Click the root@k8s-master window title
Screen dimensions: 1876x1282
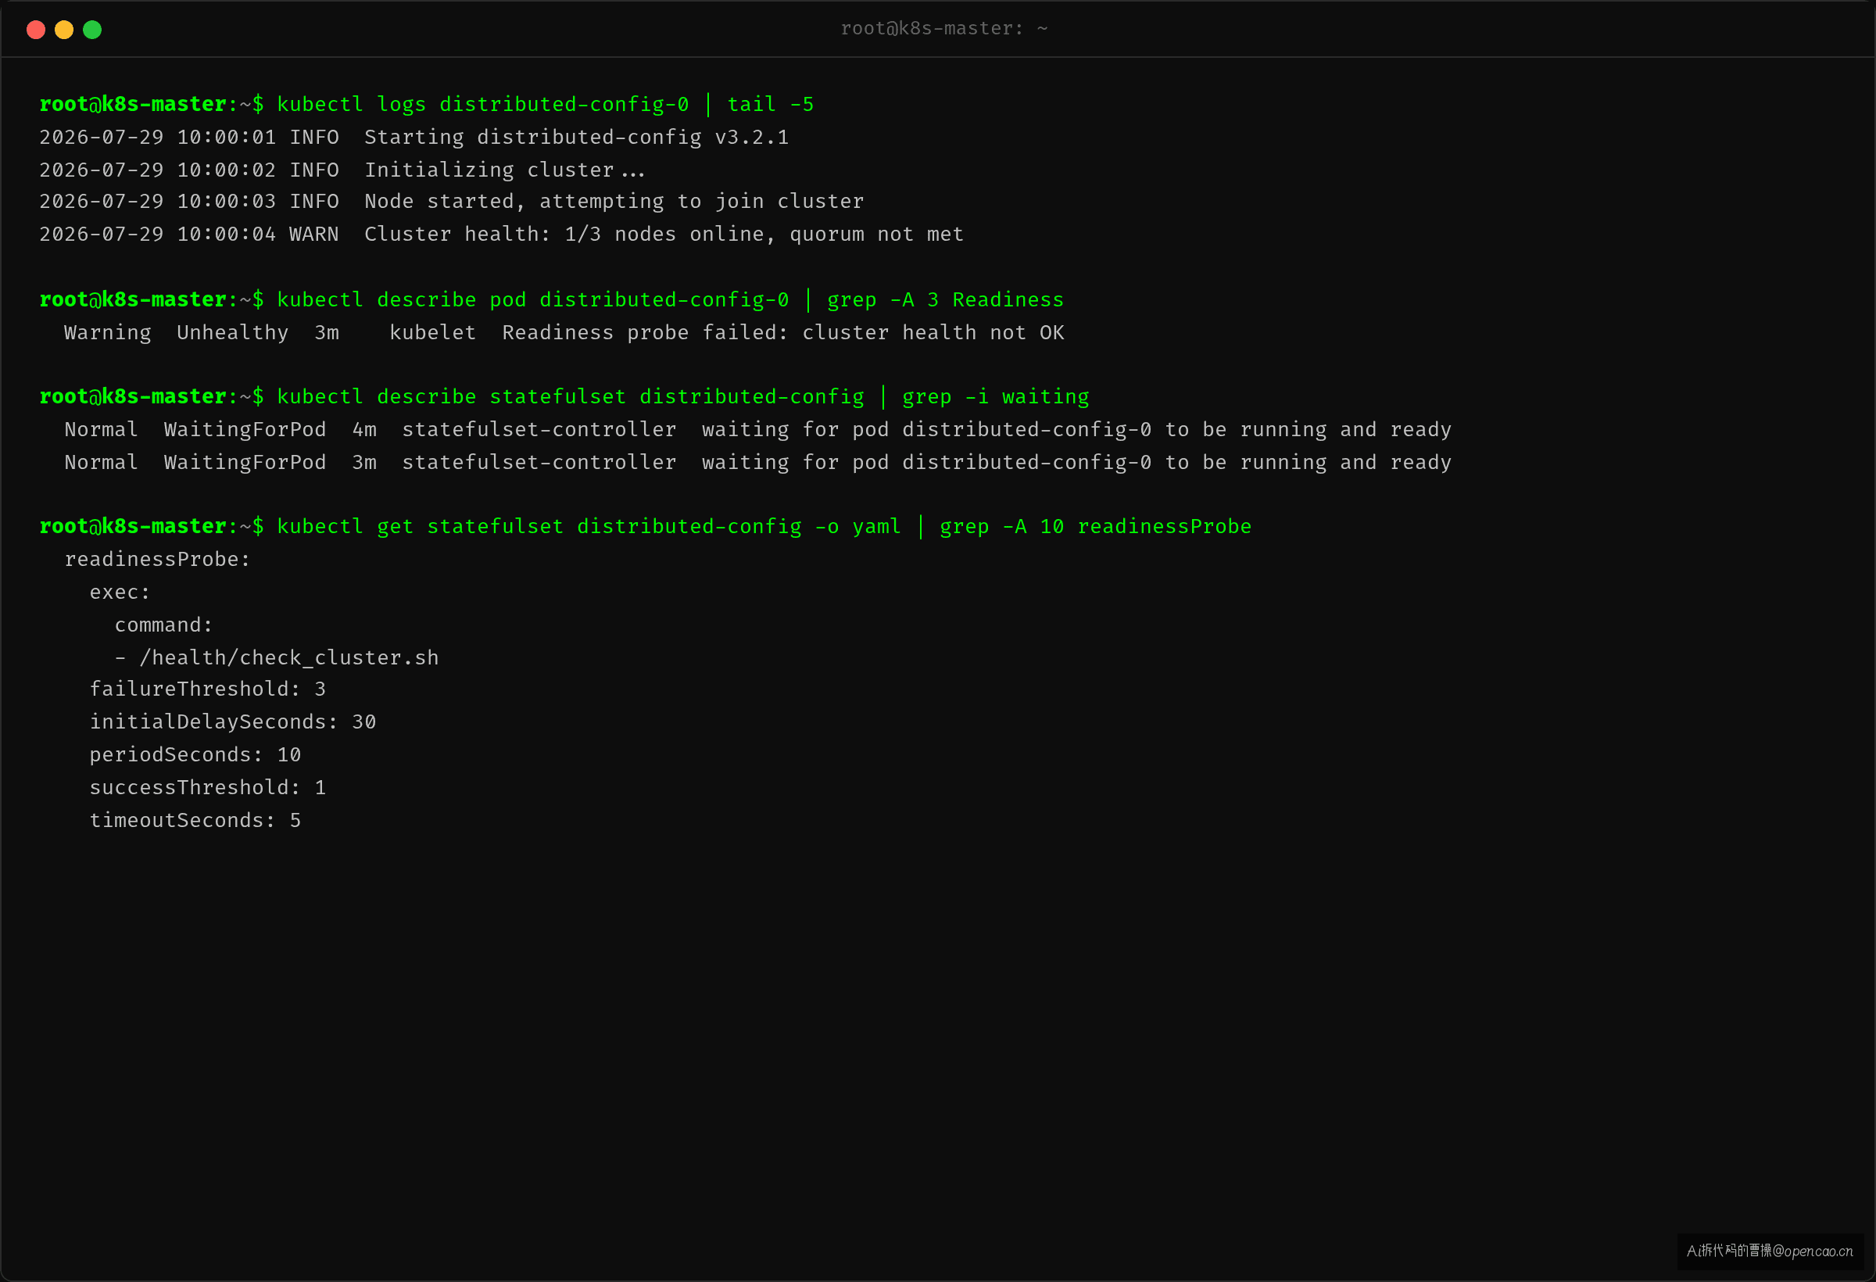943,29
